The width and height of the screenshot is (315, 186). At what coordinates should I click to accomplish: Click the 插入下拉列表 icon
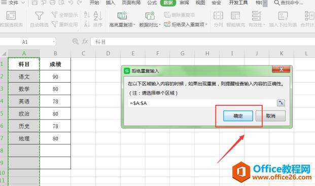pos(283,15)
